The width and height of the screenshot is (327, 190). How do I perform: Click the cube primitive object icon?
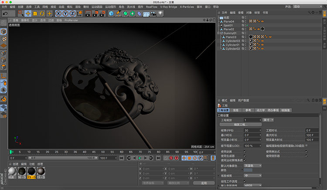click(111, 14)
